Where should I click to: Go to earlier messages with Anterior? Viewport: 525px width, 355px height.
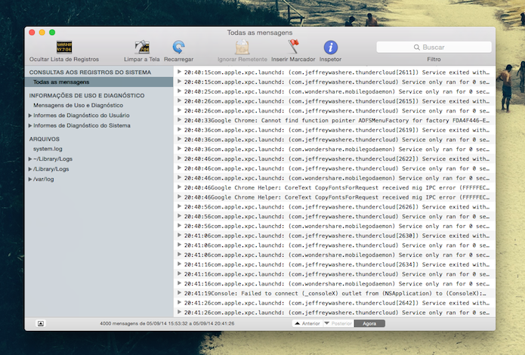[307, 323]
